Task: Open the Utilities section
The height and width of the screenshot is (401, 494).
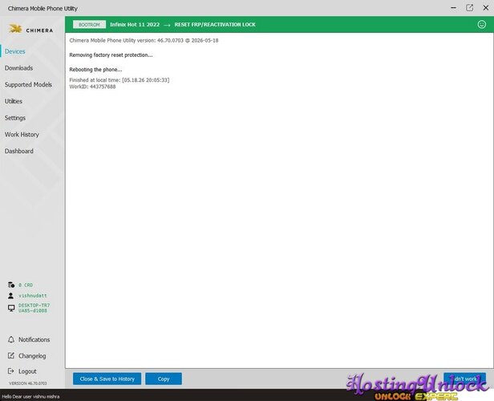Action: coord(13,101)
